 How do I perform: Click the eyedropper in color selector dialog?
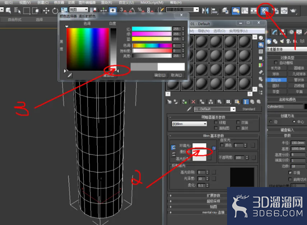(x=70, y=75)
